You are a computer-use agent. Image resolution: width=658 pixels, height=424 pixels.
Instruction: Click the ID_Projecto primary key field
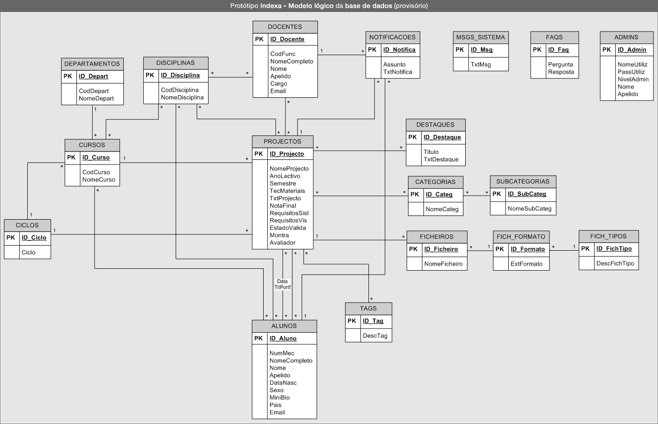(287, 154)
